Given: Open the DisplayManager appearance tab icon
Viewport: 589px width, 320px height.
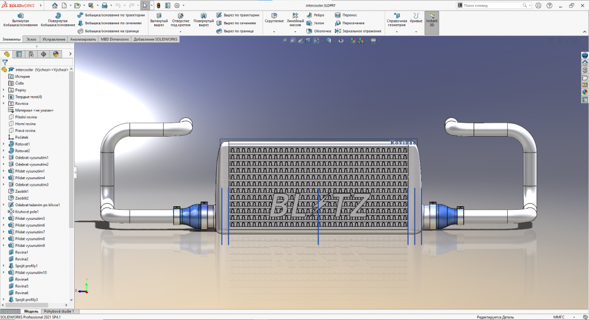Looking at the screenshot, I should pyautogui.click(x=56, y=54).
